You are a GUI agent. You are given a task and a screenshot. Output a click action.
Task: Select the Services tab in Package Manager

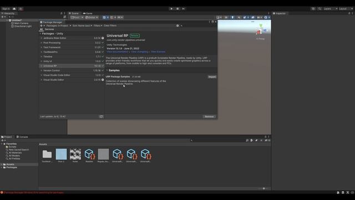tap(49, 29)
